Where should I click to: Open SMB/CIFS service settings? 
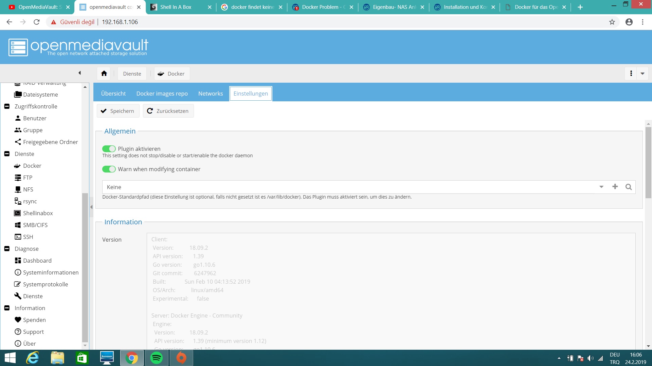(35, 225)
